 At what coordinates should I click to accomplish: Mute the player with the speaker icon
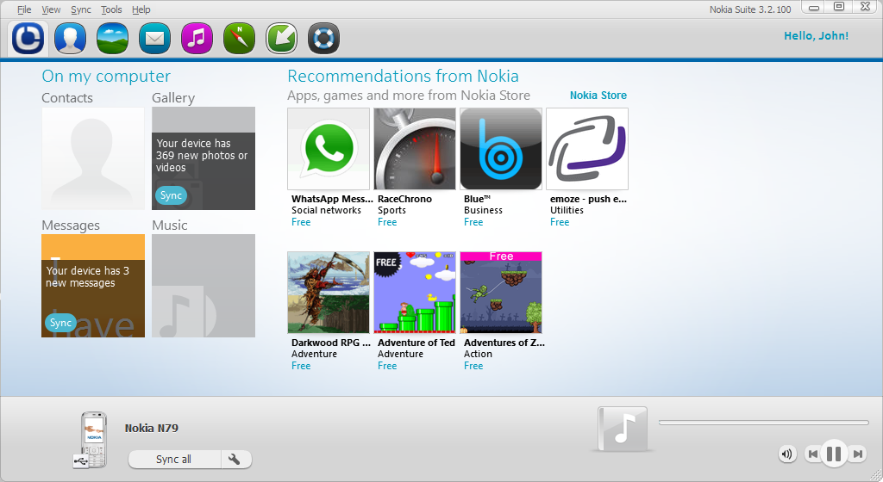[786, 454]
